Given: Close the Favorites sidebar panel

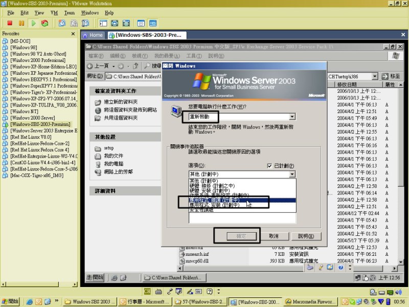Looking at the screenshot, I should click(x=73, y=34).
